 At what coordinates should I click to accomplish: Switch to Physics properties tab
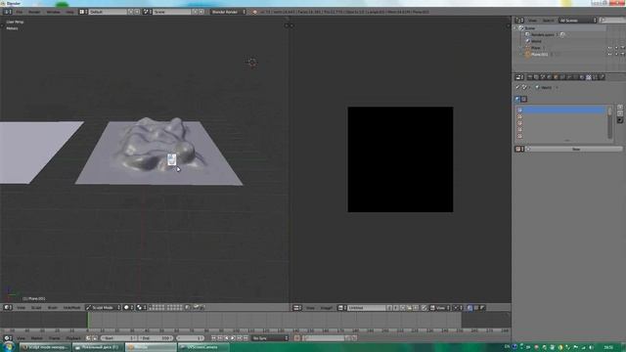tap(602, 77)
